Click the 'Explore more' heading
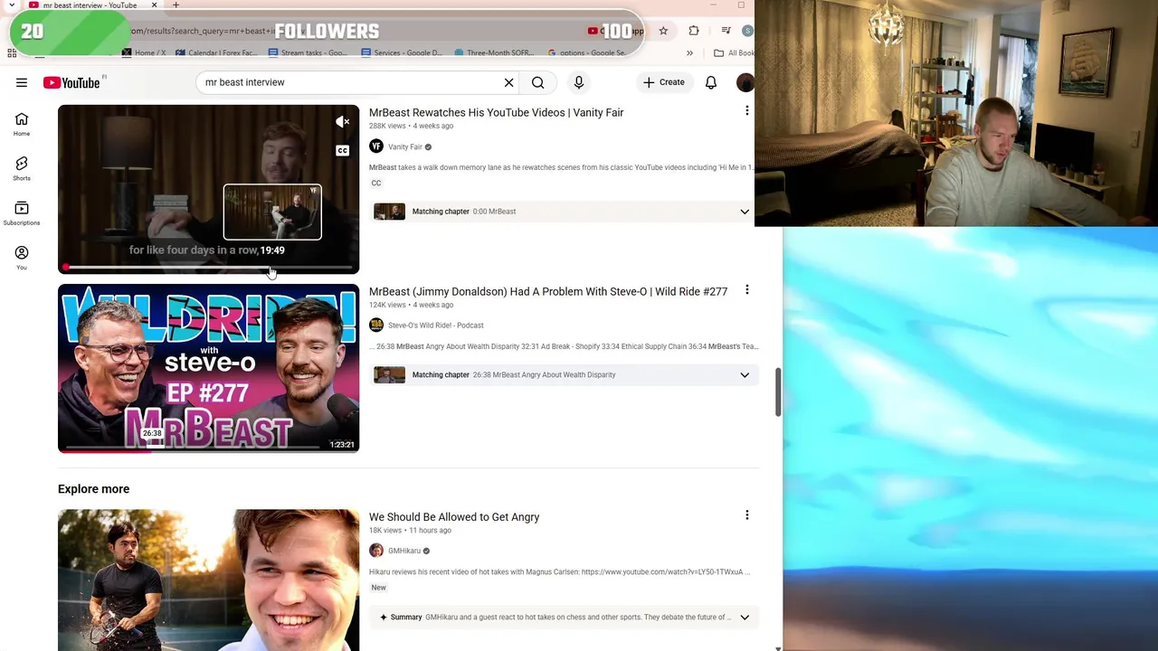Screen dimensions: 1158x651 [x=93, y=489]
